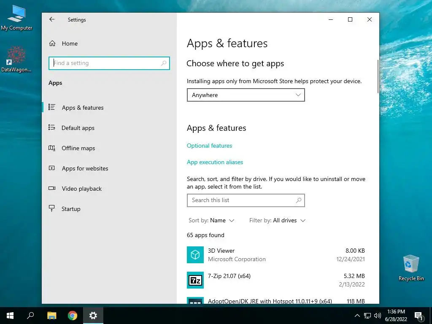
Task: Maximize the Settings window
Action: point(350,19)
